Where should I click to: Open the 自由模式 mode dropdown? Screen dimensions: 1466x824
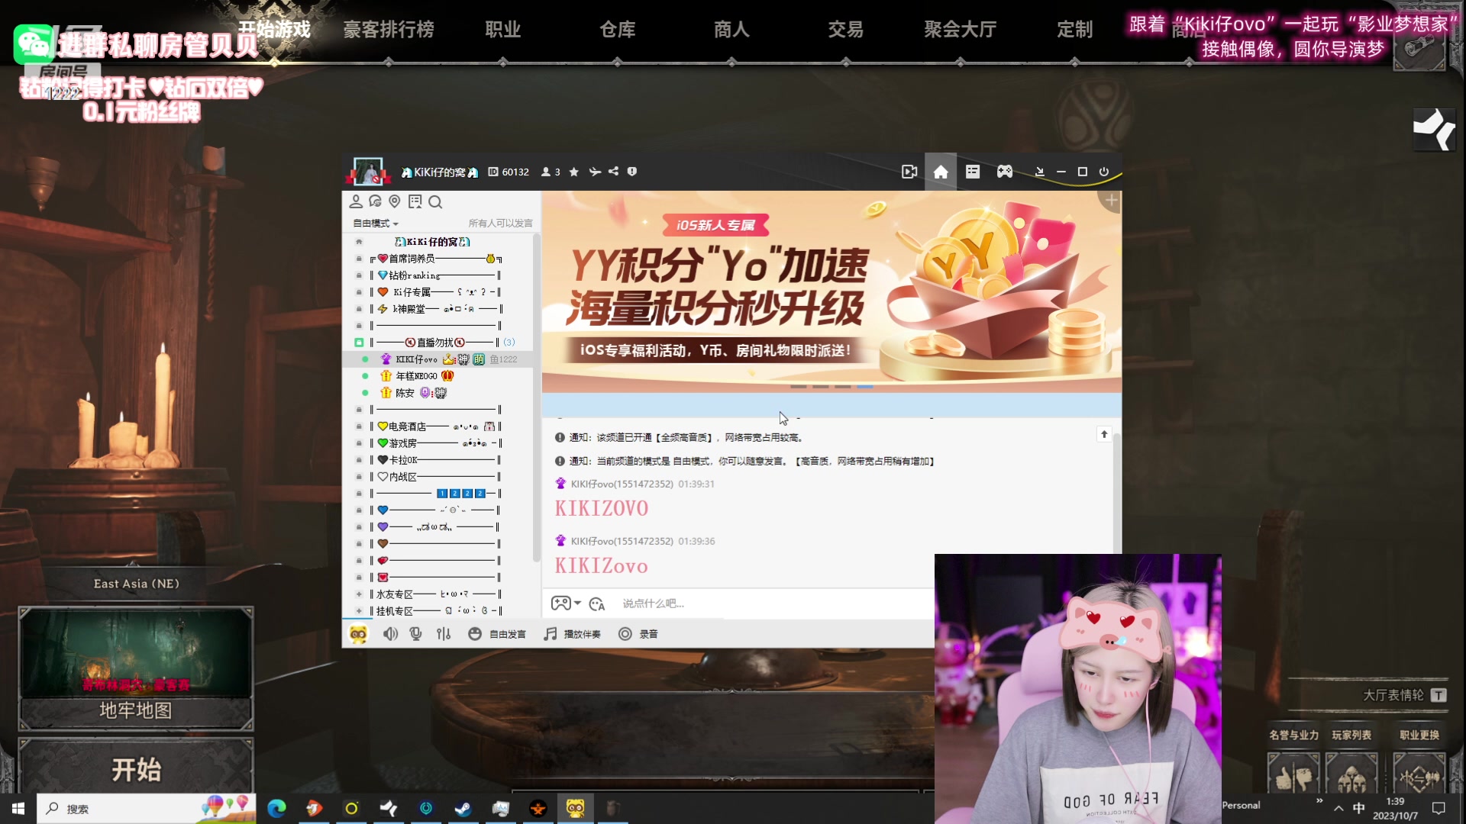click(376, 224)
